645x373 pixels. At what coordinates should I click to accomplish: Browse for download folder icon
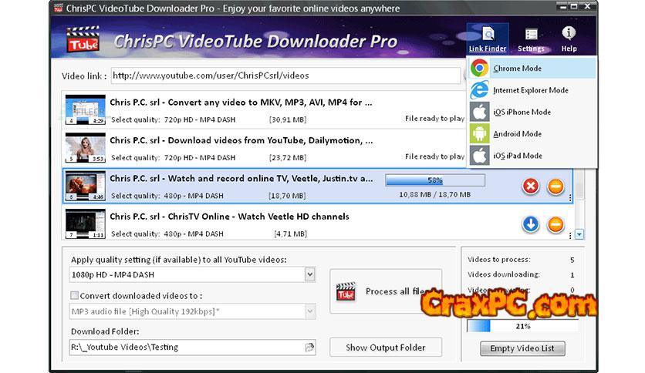coord(309,348)
